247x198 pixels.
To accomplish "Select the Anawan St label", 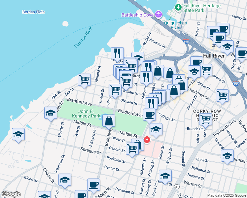I will point(158,43).
